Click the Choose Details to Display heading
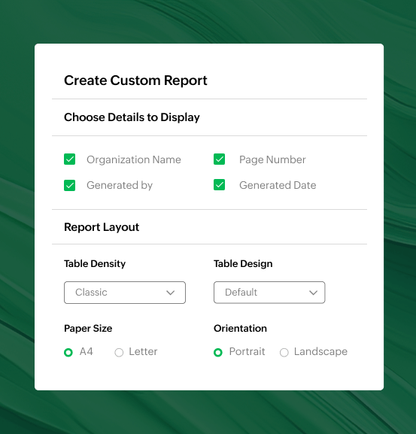 (x=132, y=117)
